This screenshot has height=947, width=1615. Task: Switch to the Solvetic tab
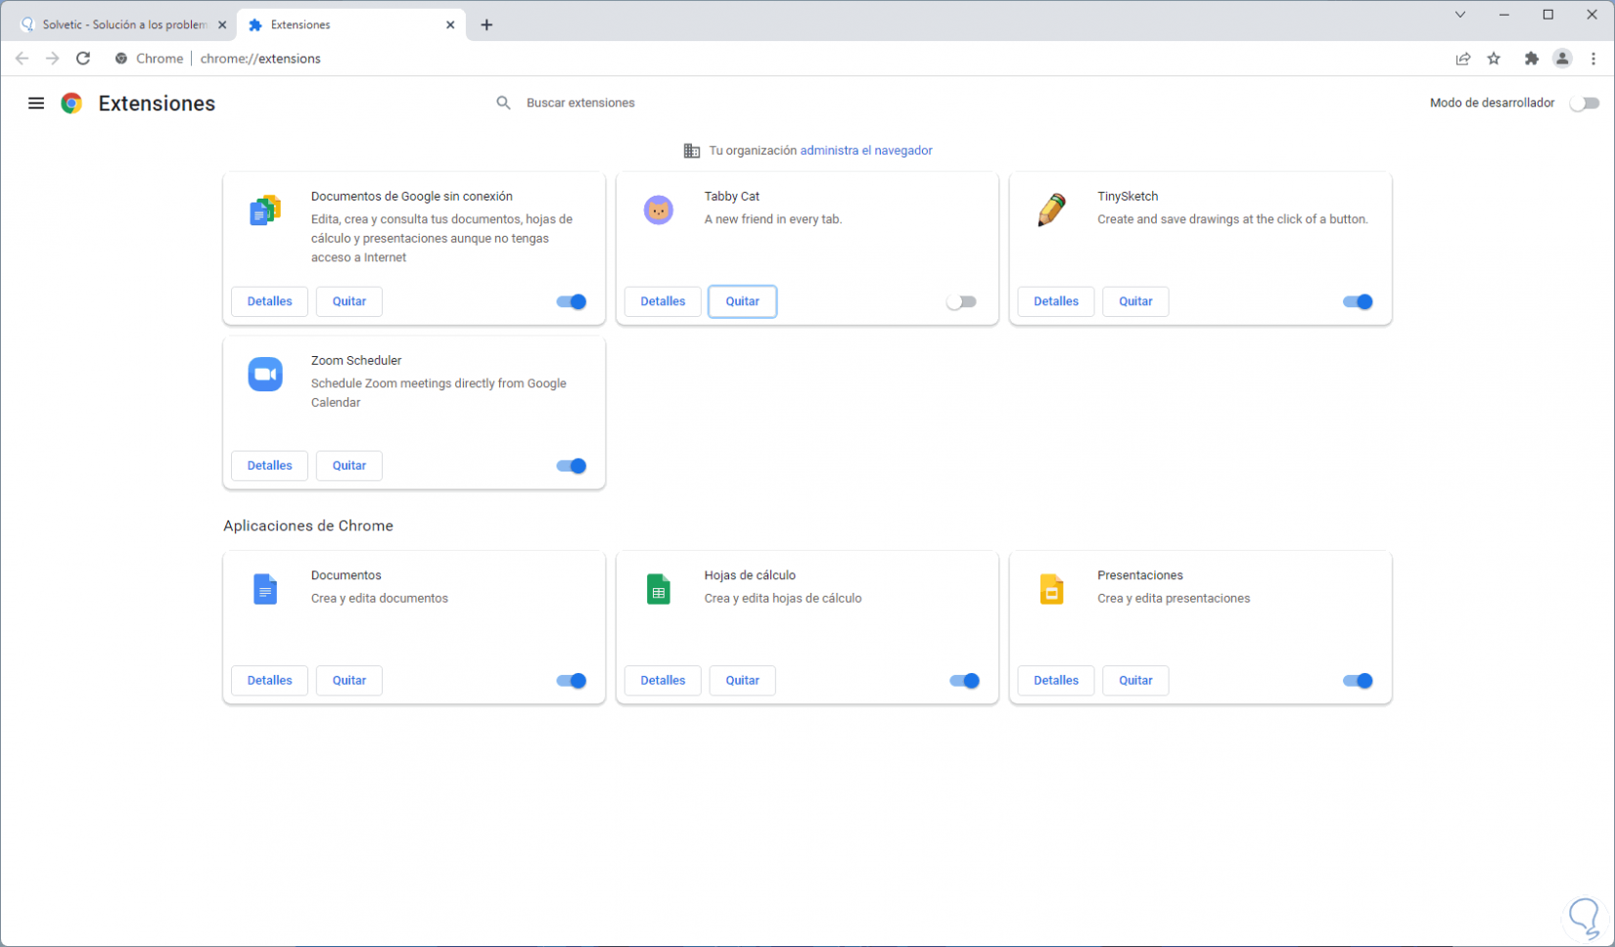(123, 24)
